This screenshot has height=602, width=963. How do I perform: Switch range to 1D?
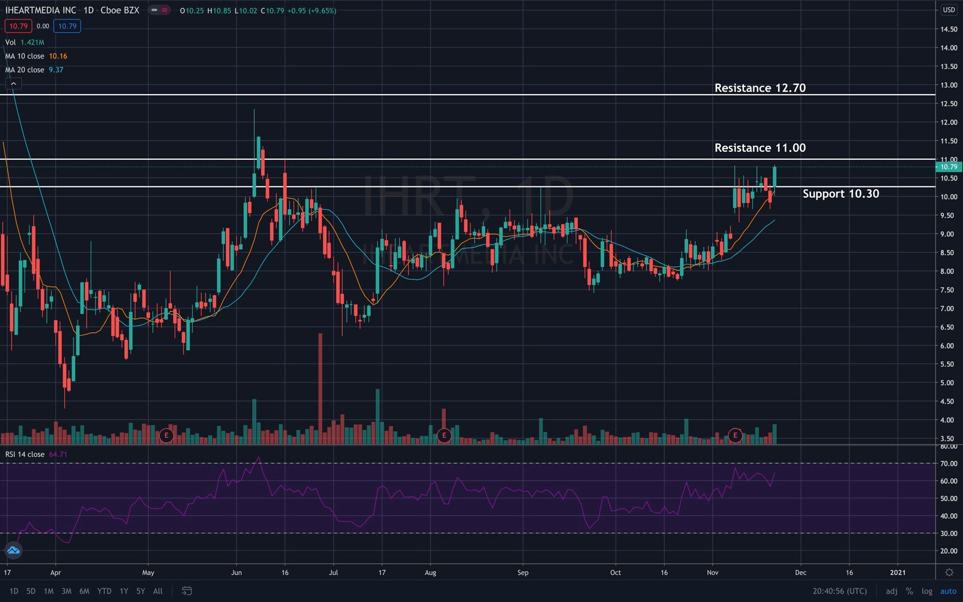tap(14, 591)
